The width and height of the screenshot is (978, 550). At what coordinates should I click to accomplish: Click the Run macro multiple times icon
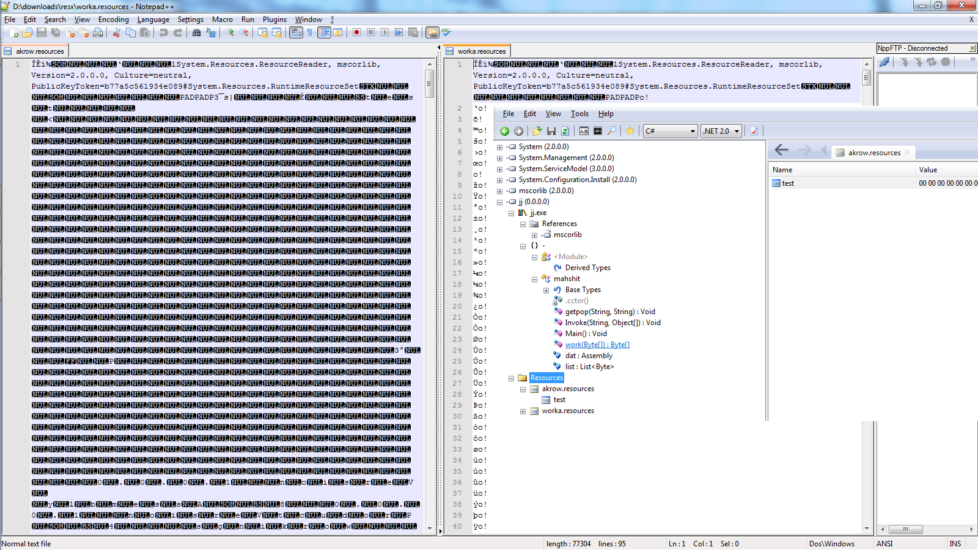coord(399,32)
